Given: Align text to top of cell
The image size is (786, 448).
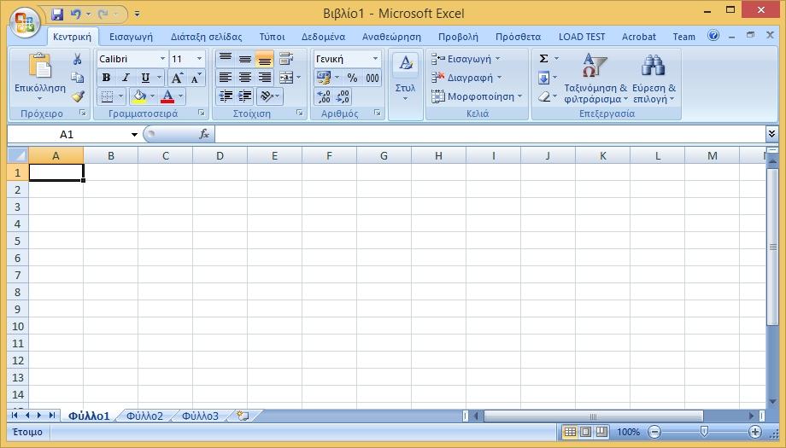Looking at the screenshot, I should coord(225,59).
